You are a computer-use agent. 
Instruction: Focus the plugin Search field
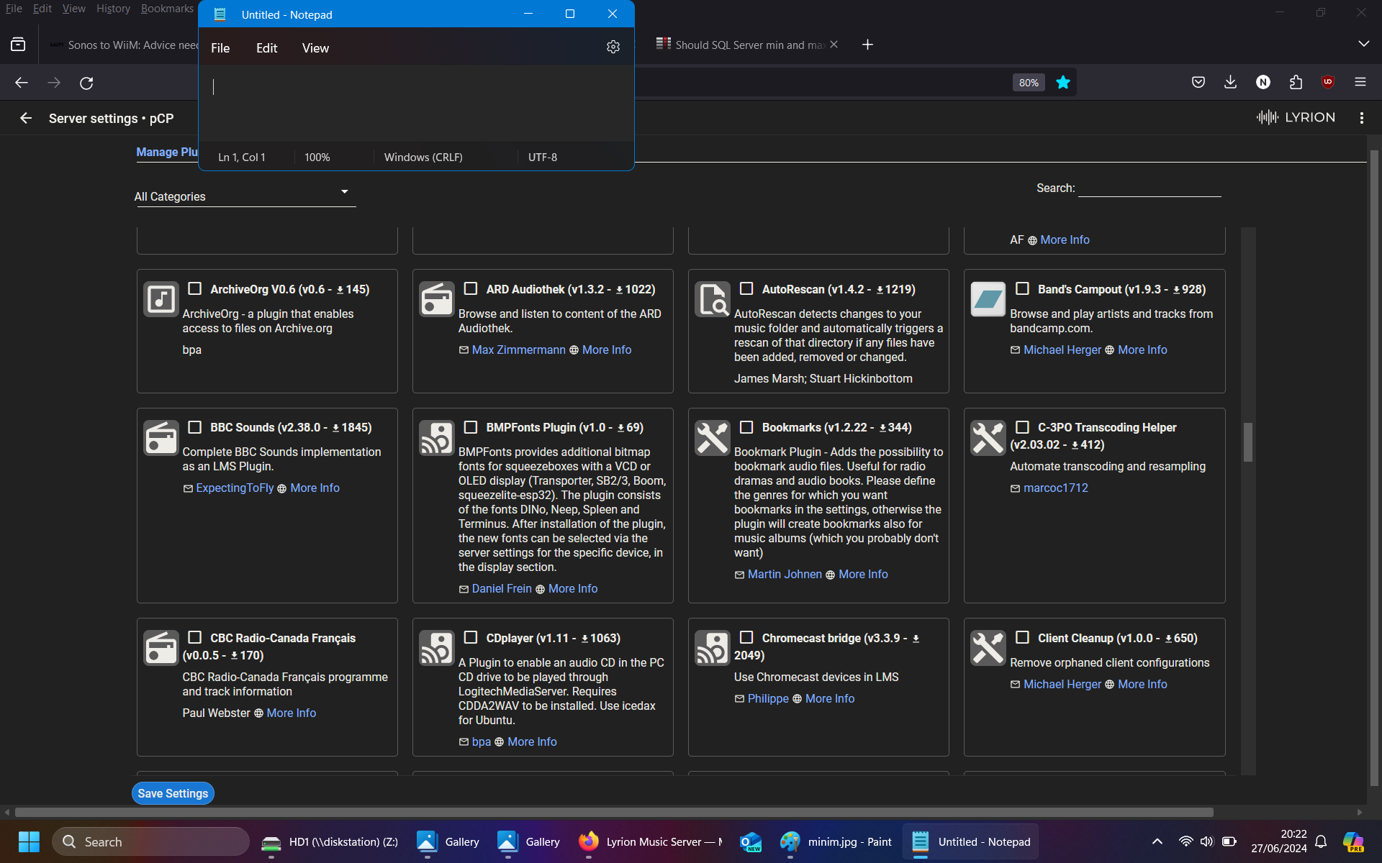point(1150,188)
